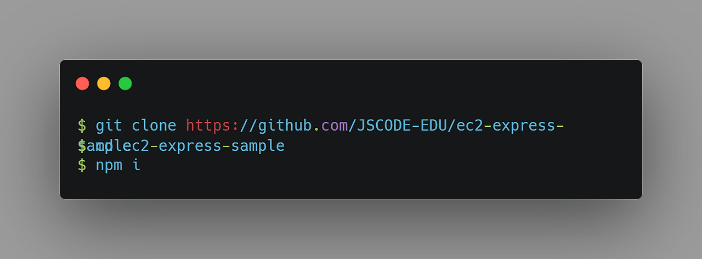Click the hyphen ending the first line

[560, 126]
